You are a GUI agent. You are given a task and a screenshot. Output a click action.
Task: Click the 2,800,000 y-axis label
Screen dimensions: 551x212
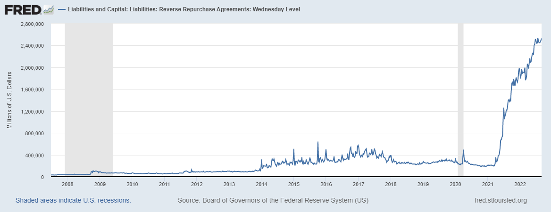[x=33, y=24]
